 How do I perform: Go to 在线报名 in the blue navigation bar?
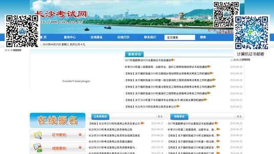click(96, 37)
